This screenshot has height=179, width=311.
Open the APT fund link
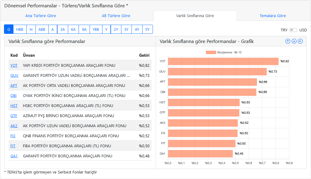pos(13,85)
